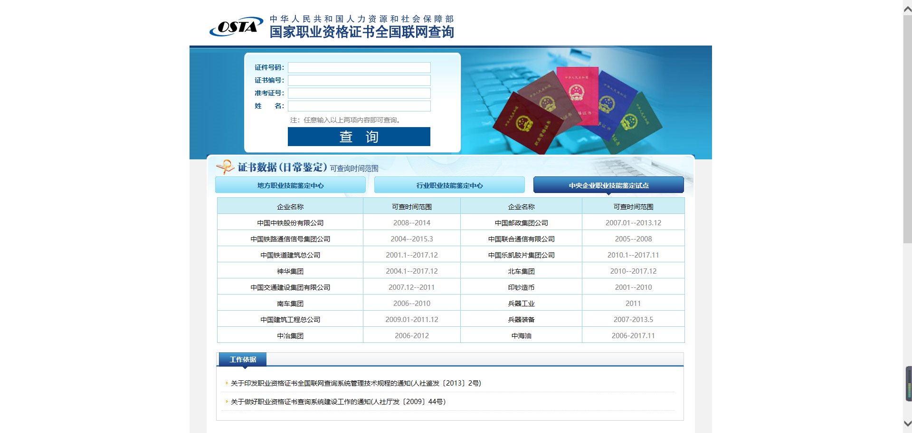This screenshot has width=912, height=433.
Task: Click the 准考证号 input field
Action: [x=359, y=93]
